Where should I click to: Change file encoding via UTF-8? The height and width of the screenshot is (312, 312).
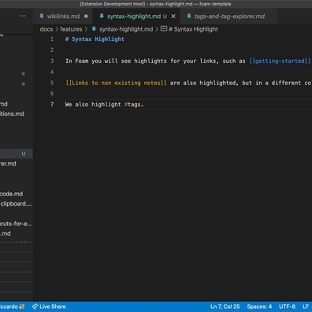287,306
